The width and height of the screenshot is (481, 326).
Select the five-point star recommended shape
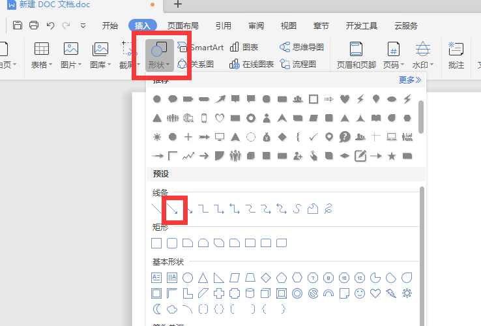(392, 156)
